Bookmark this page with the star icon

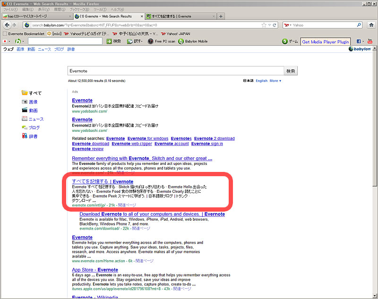click(x=264, y=25)
